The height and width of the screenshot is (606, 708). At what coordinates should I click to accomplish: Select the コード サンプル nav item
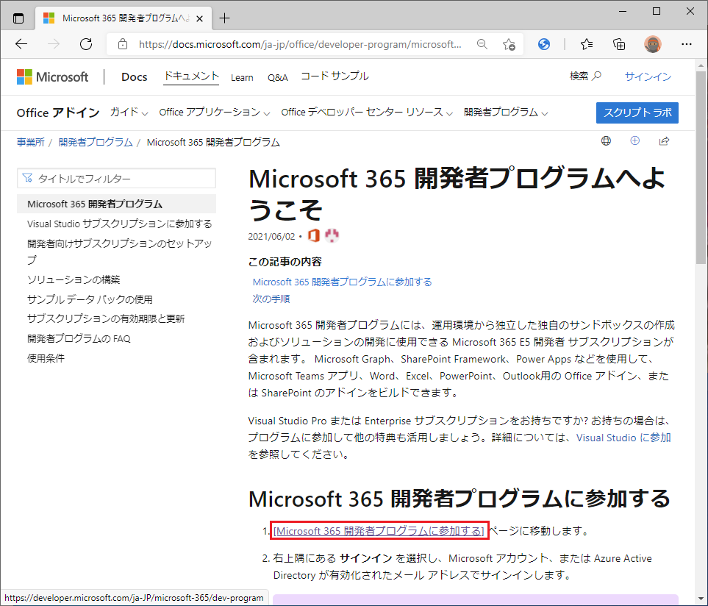335,76
